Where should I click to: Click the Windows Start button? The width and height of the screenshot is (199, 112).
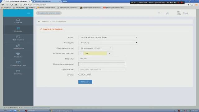click(5, 111)
